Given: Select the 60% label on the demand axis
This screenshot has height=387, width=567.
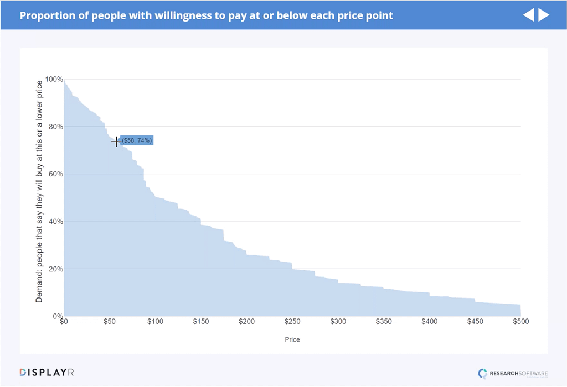Looking at the screenshot, I should 55,174.
